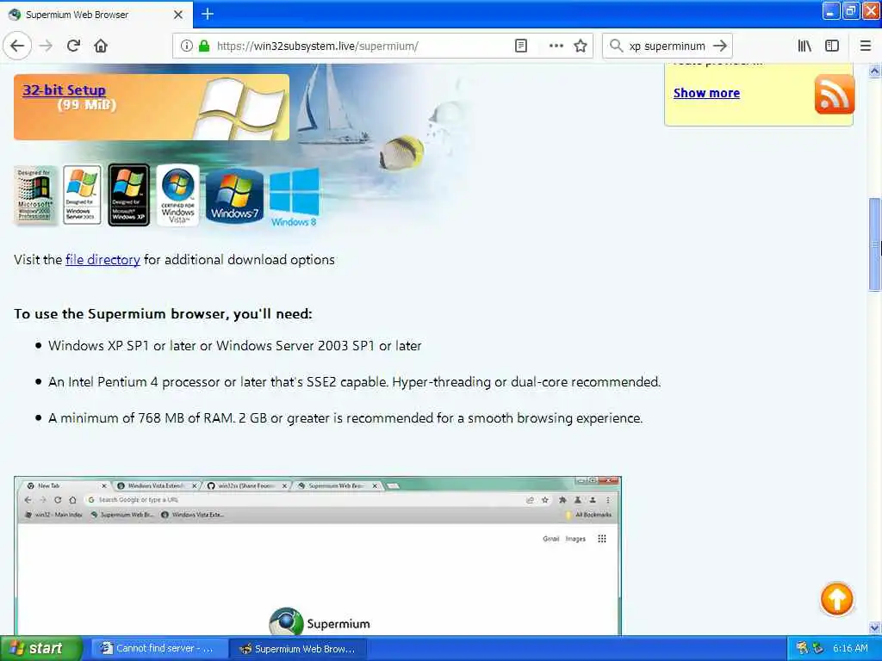Click the 768 MB of RAM requirement line
The image size is (882, 661).
(345, 418)
